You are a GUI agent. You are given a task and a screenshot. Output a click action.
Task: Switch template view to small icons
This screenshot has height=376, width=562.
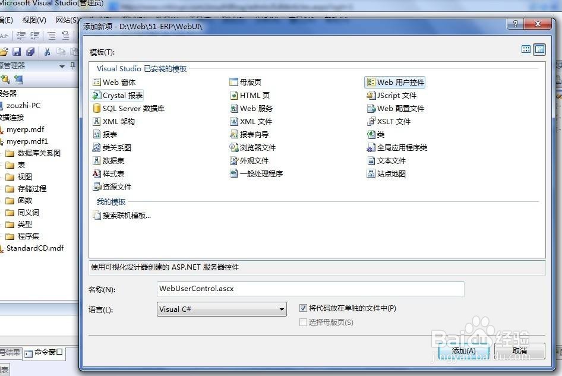[x=525, y=50]
